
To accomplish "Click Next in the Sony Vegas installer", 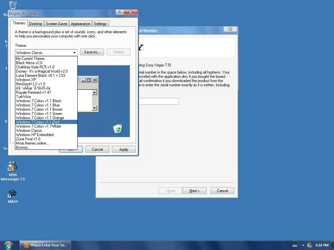I will point(194,191).
